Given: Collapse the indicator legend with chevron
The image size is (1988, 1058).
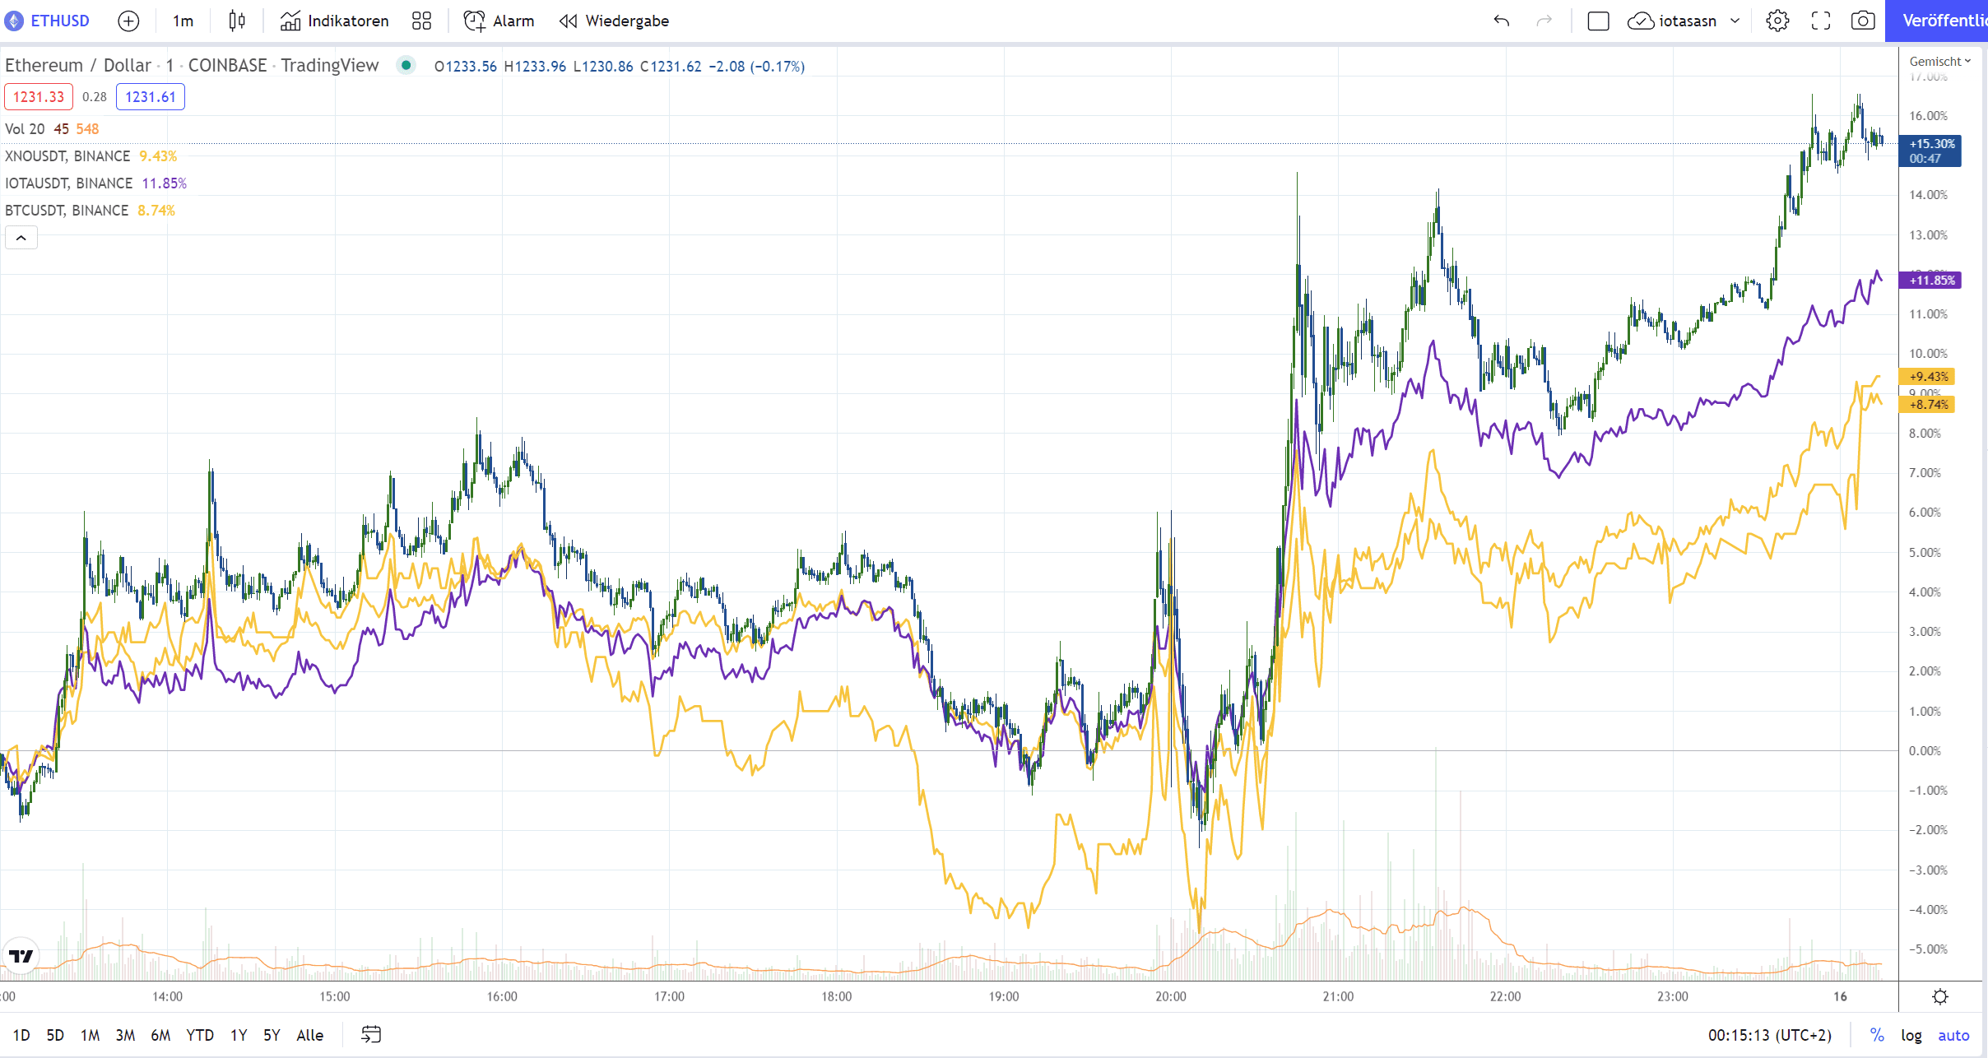Looking at the screenshot, I should 21,238.
